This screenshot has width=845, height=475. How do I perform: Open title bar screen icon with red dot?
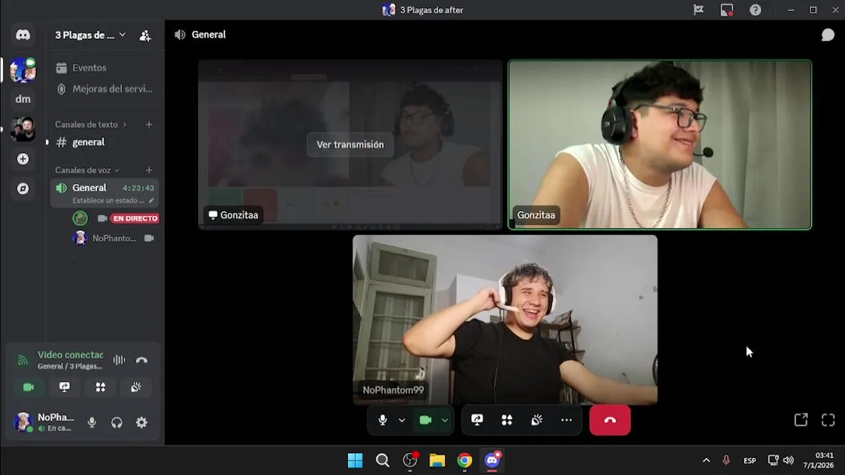coord(727,10)
